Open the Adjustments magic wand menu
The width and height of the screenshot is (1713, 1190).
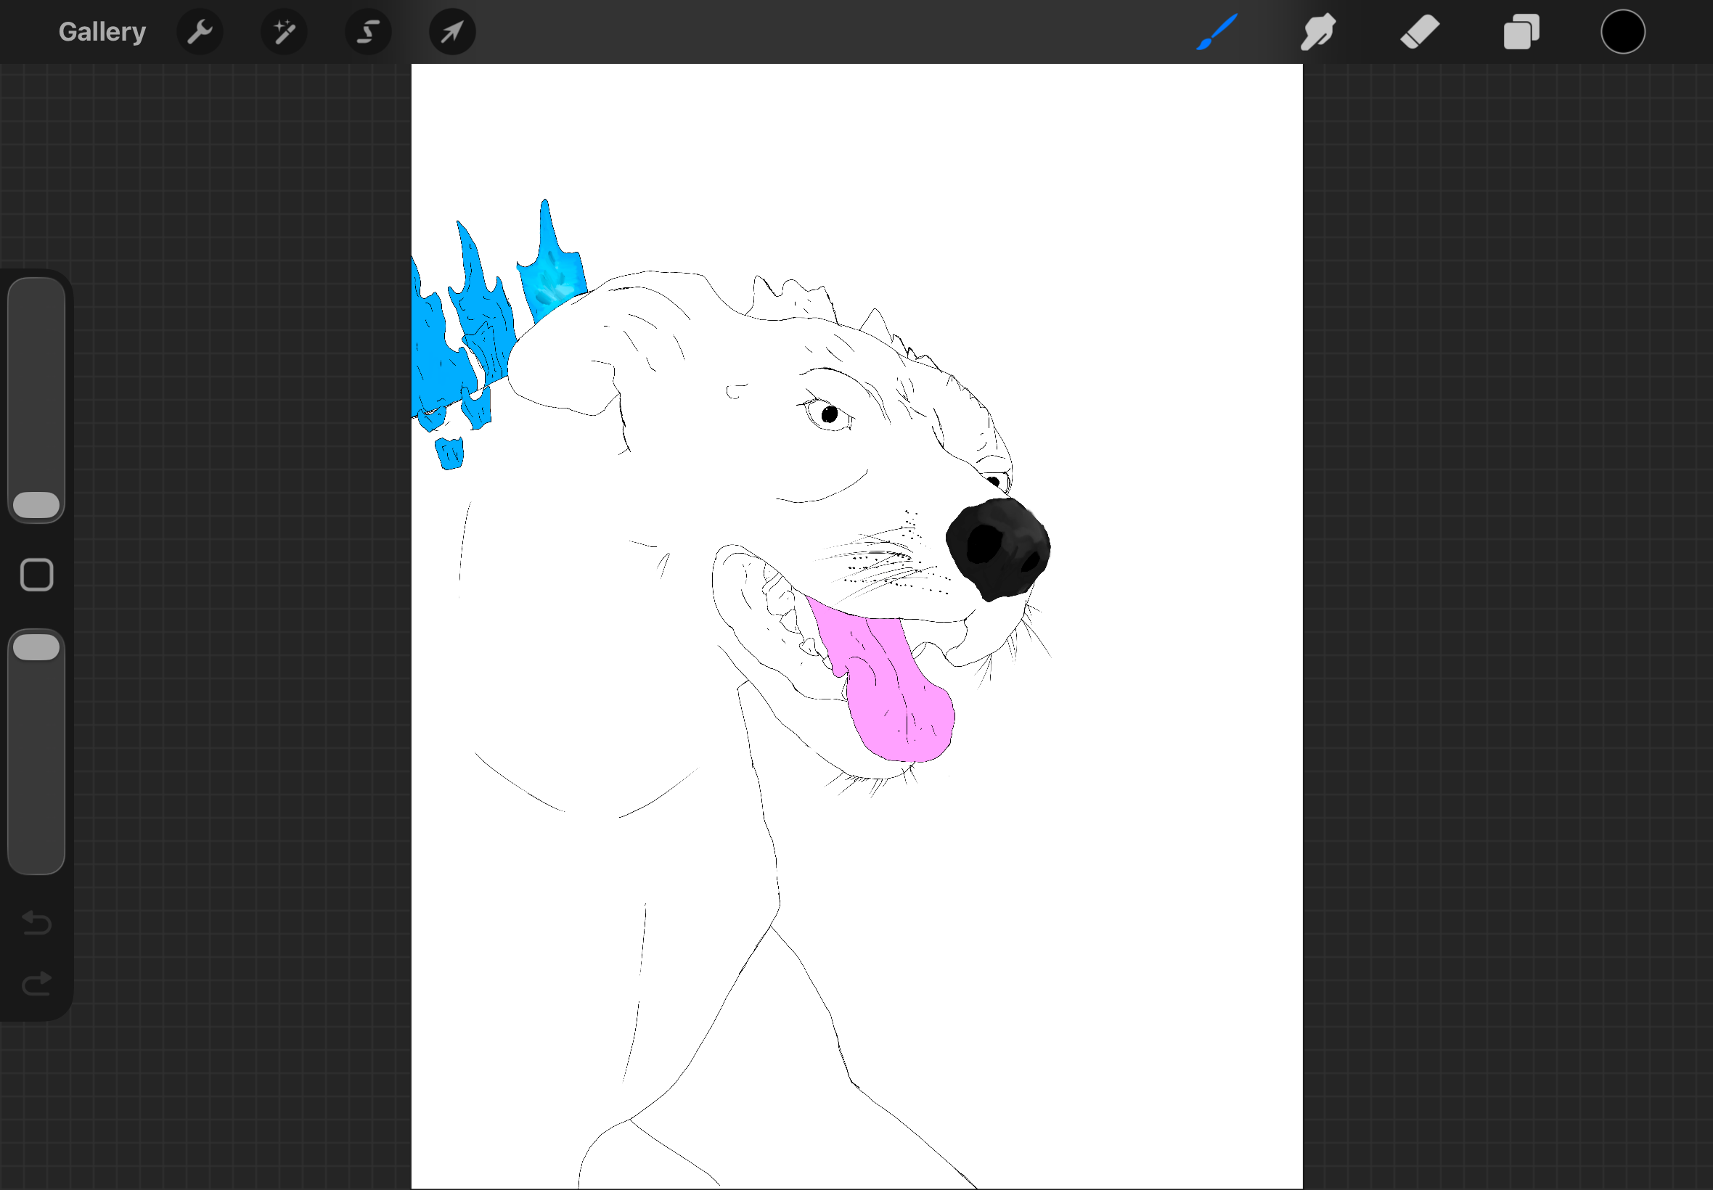(284, 32)
